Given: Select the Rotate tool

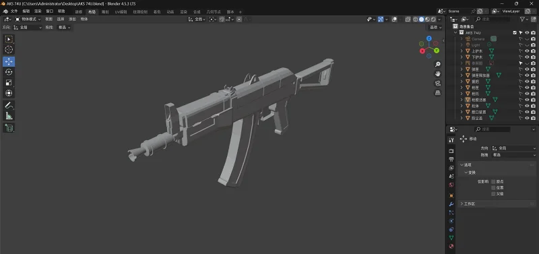Looking at the screenshot, I should coord(9,72).
